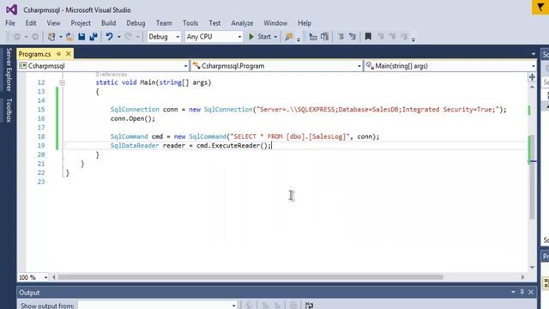Open the Debug configuration dropdown
549x309 pixels.
coord(164,36)
